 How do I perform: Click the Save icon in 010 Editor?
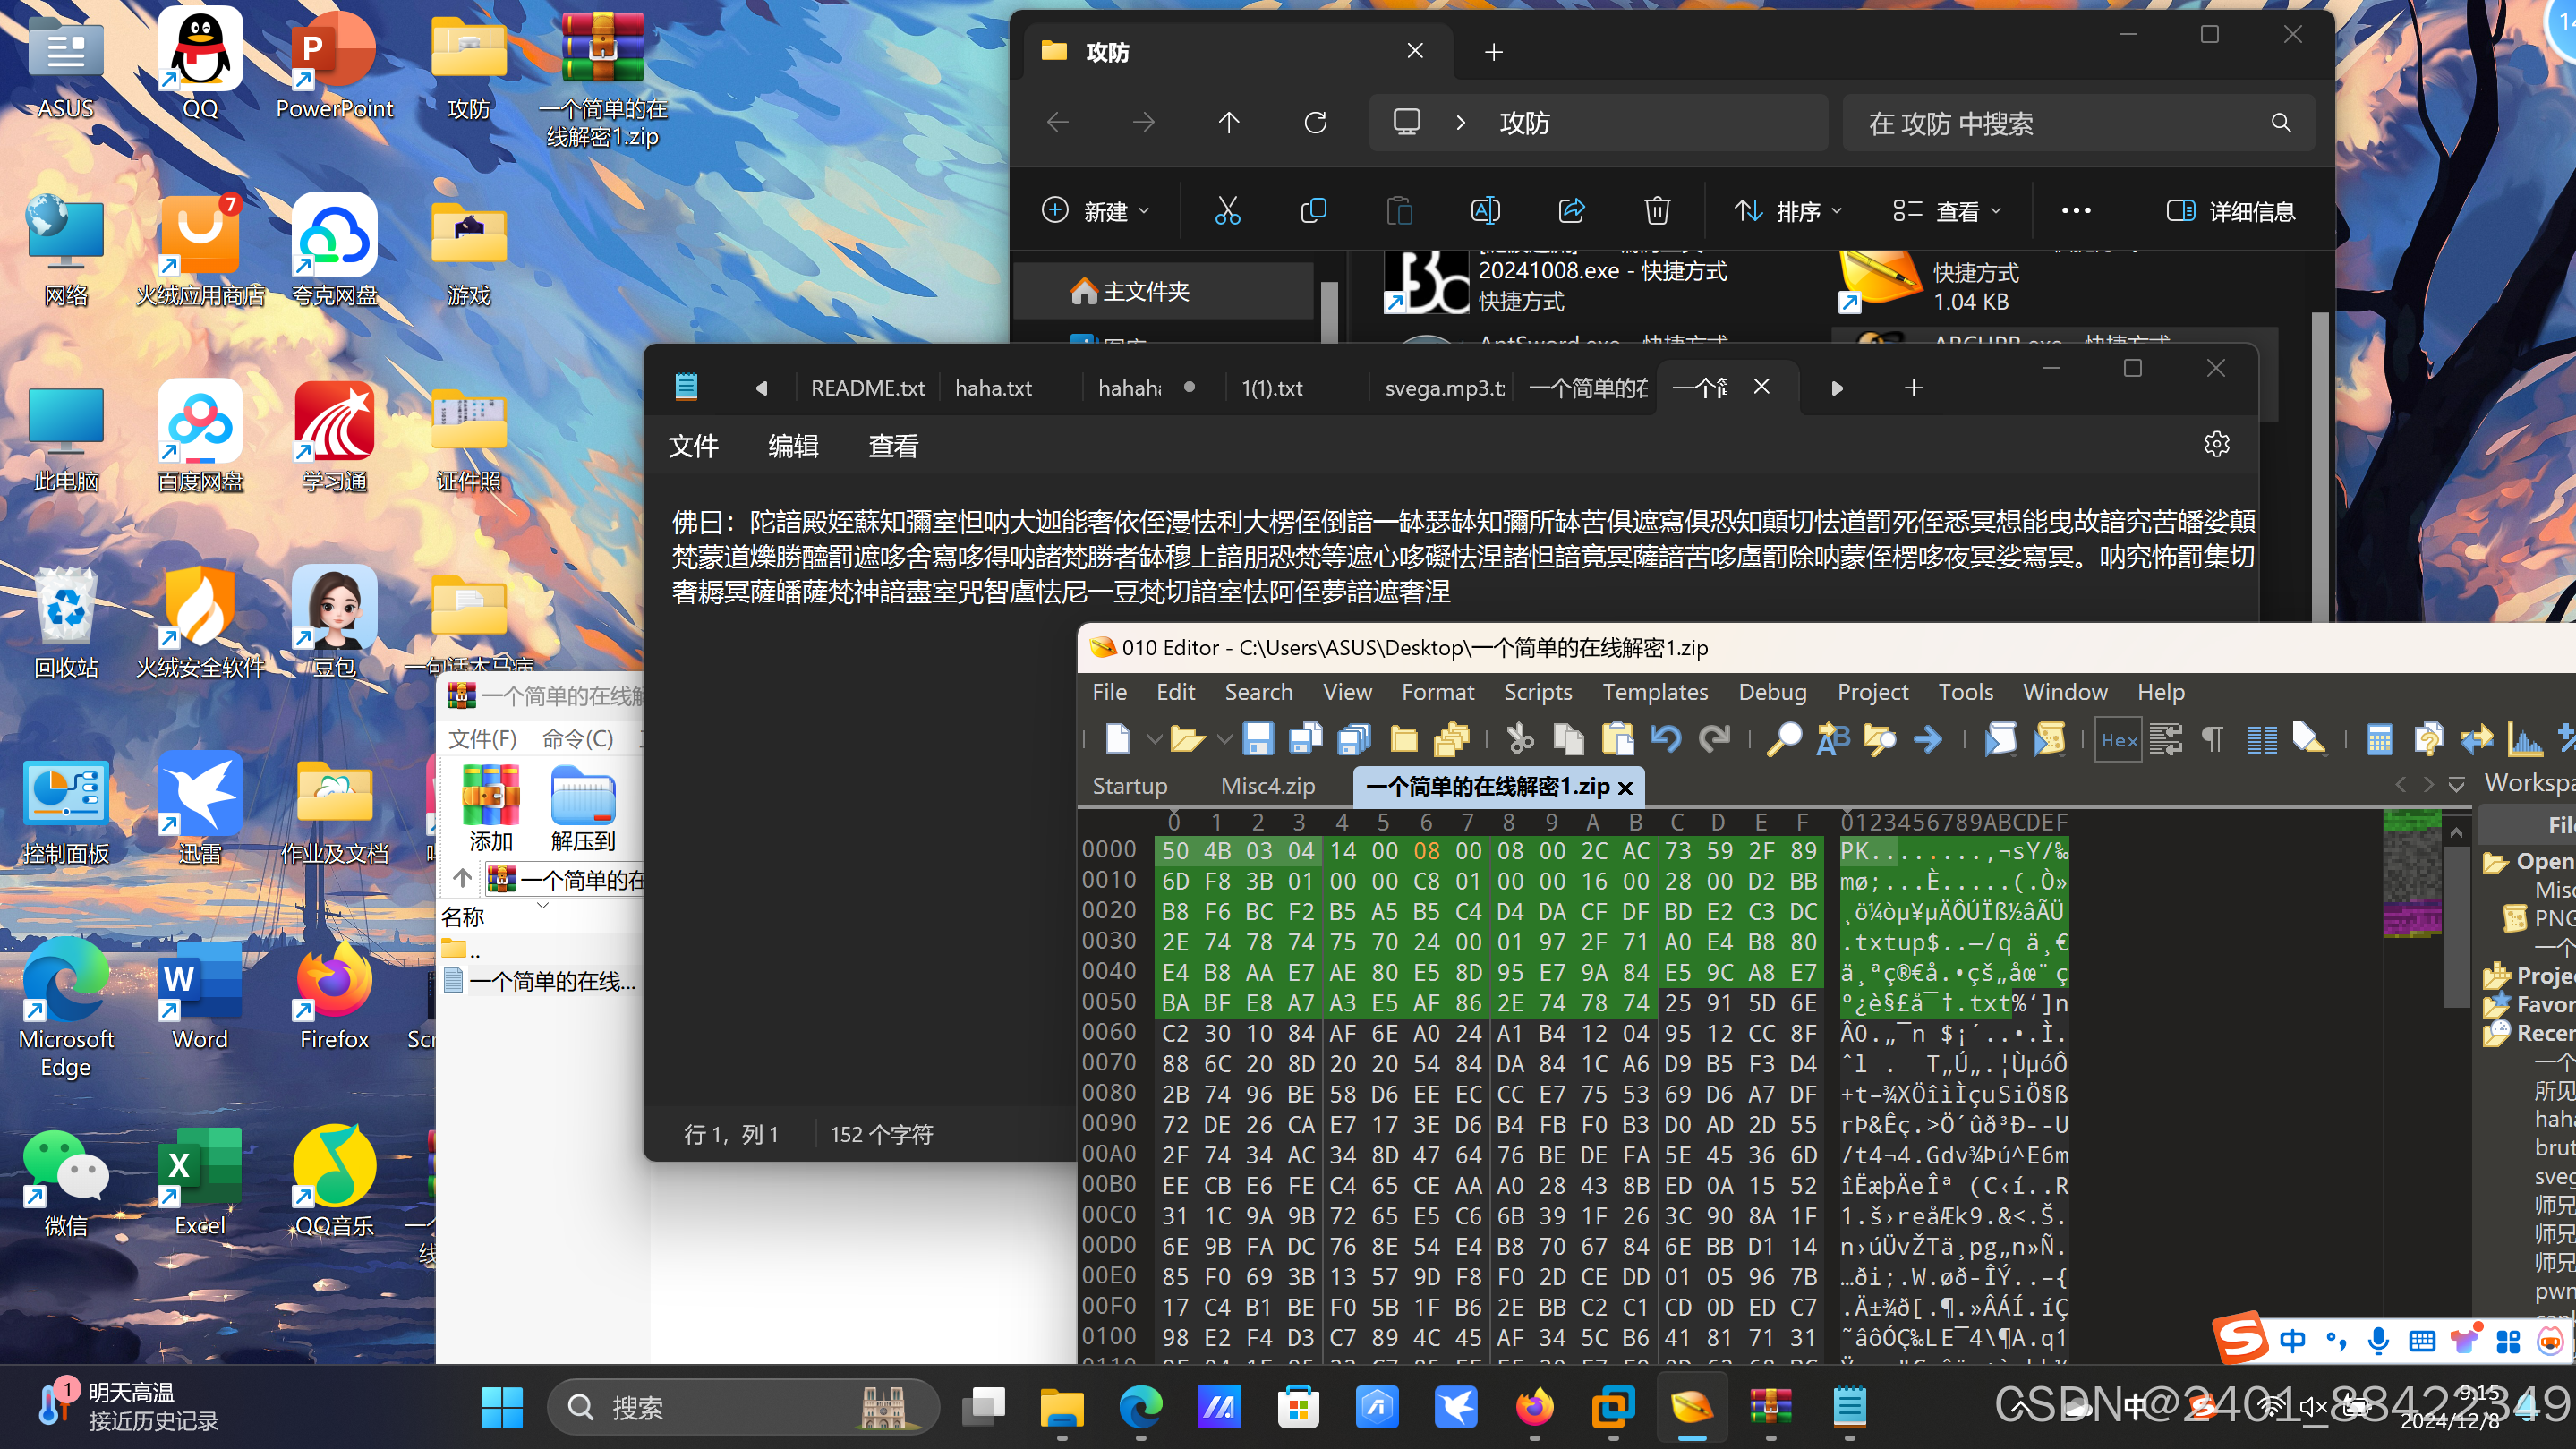[x=1257, y=739]
